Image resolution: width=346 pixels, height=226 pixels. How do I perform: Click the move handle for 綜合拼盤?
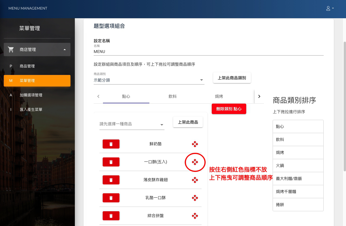point(195,216)
